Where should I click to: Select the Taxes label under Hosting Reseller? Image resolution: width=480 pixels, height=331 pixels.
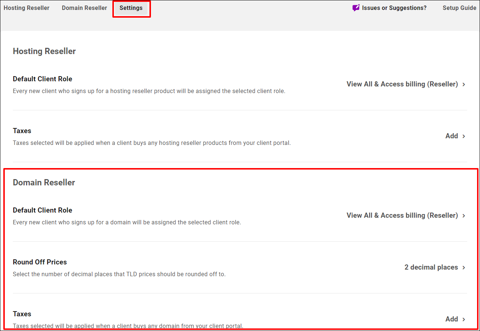(22, 131)
